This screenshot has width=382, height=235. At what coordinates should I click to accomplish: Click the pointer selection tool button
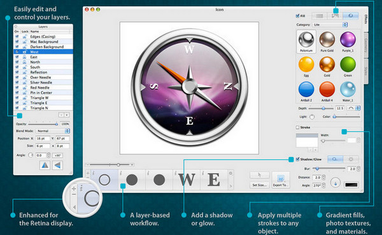click(x=260, y=175)
